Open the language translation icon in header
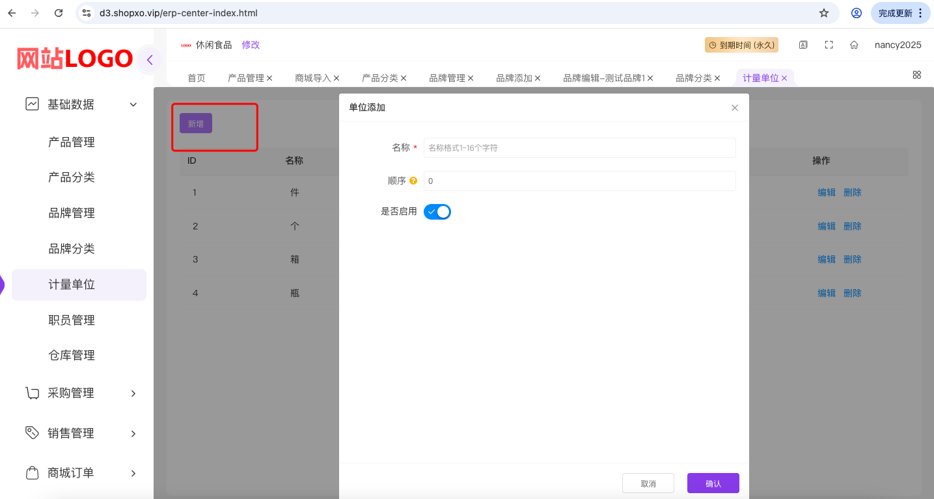The width and height of the screenshot is (934, 499). (803, 45)
